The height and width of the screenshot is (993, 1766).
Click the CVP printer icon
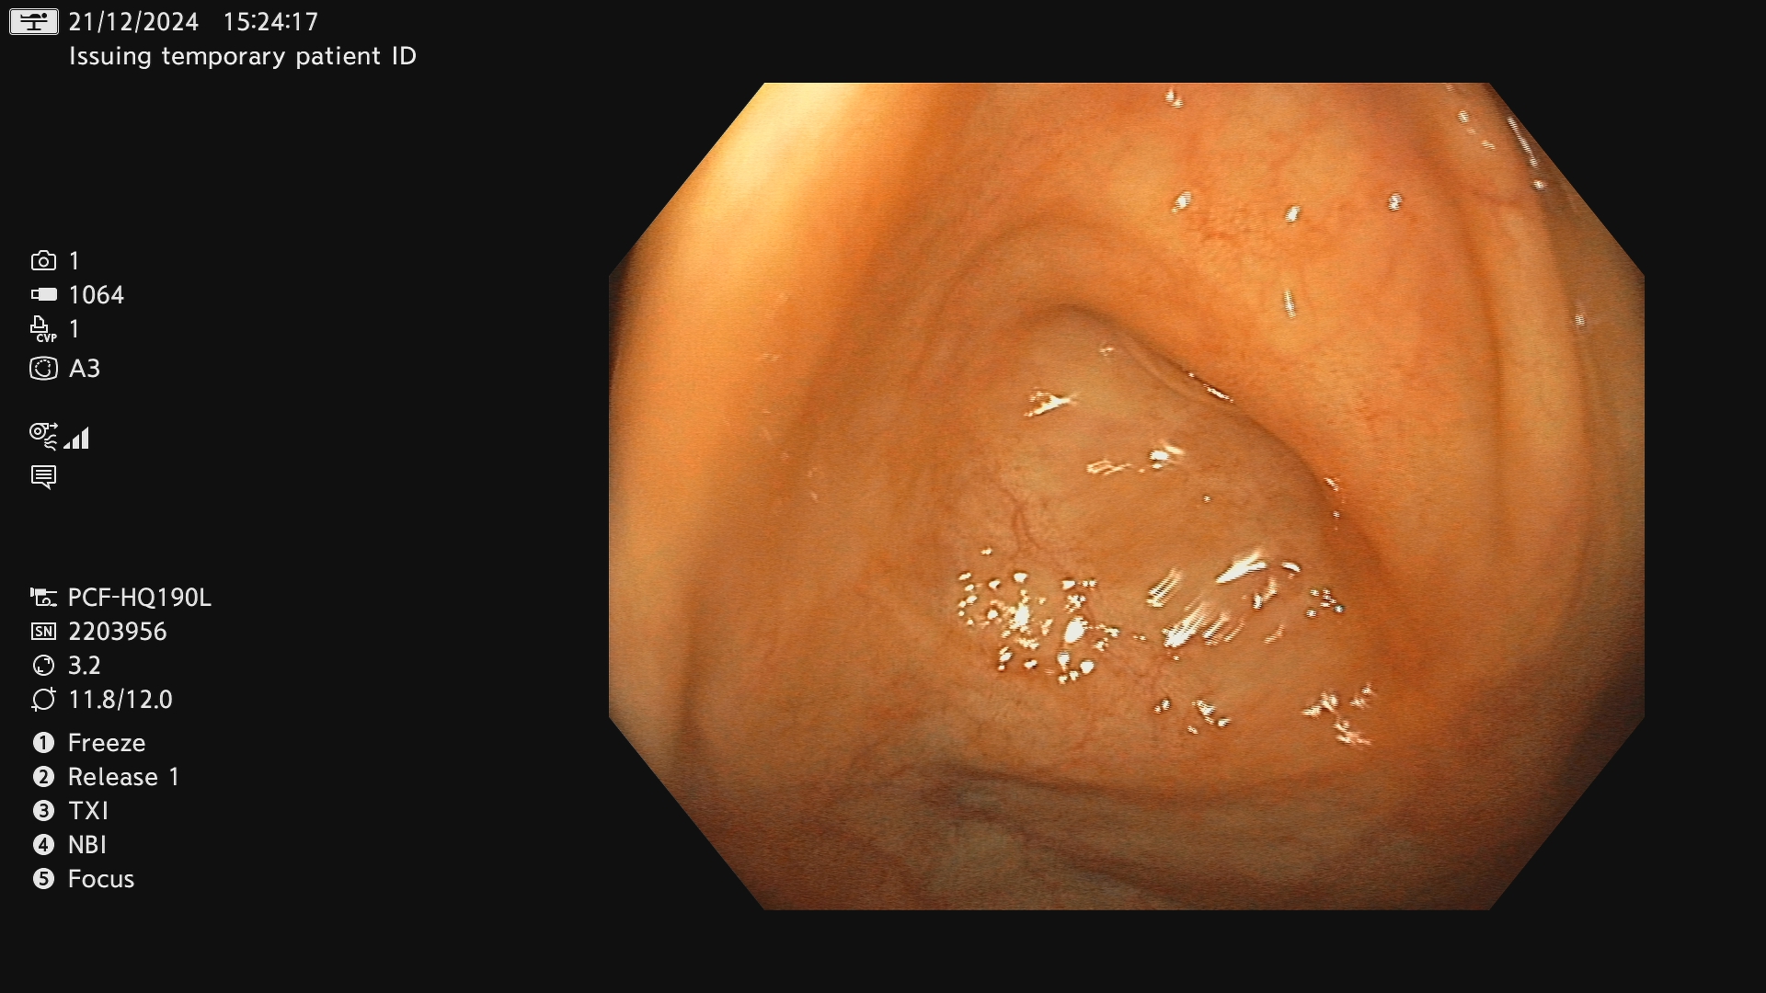(x=43, y=329)
